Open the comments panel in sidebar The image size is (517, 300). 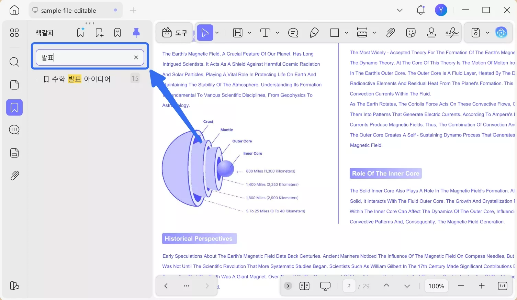point(14,130)
